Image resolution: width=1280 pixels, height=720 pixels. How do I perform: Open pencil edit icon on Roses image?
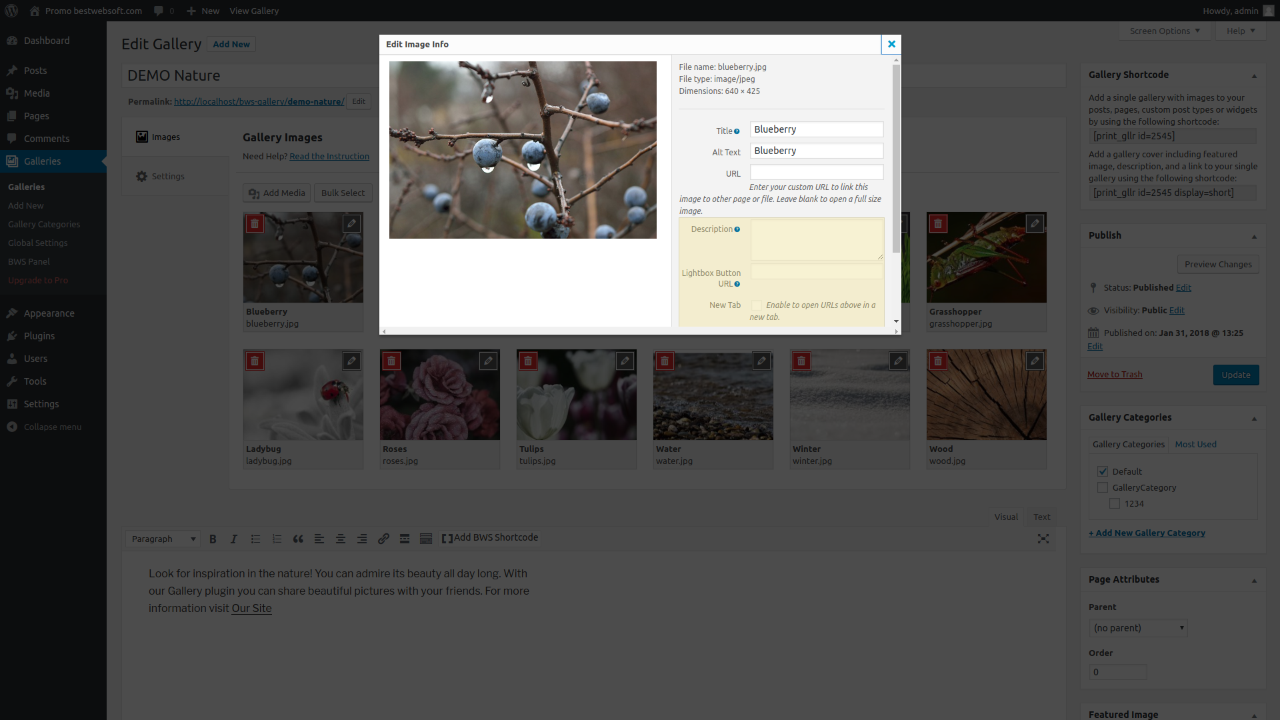coord(488,361)
